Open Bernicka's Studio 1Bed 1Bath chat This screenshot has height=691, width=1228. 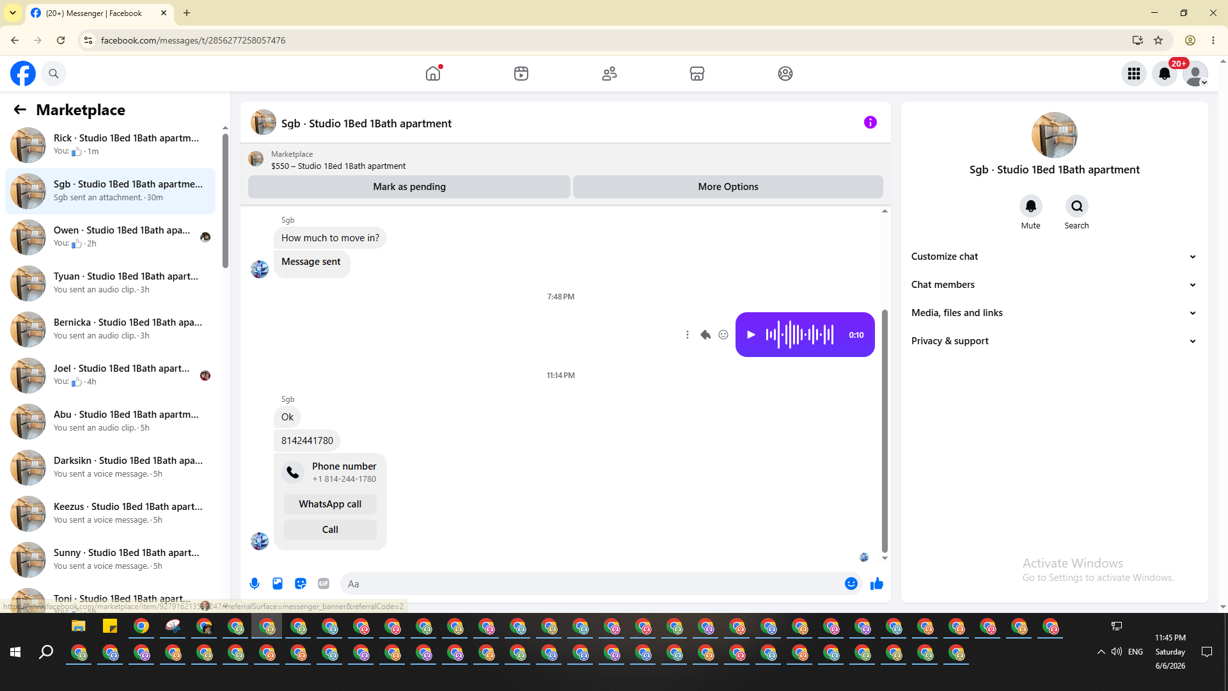(x=110, y=330)
